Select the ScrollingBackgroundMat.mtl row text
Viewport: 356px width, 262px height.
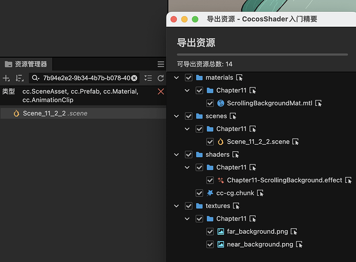click(x=270, y=103)
